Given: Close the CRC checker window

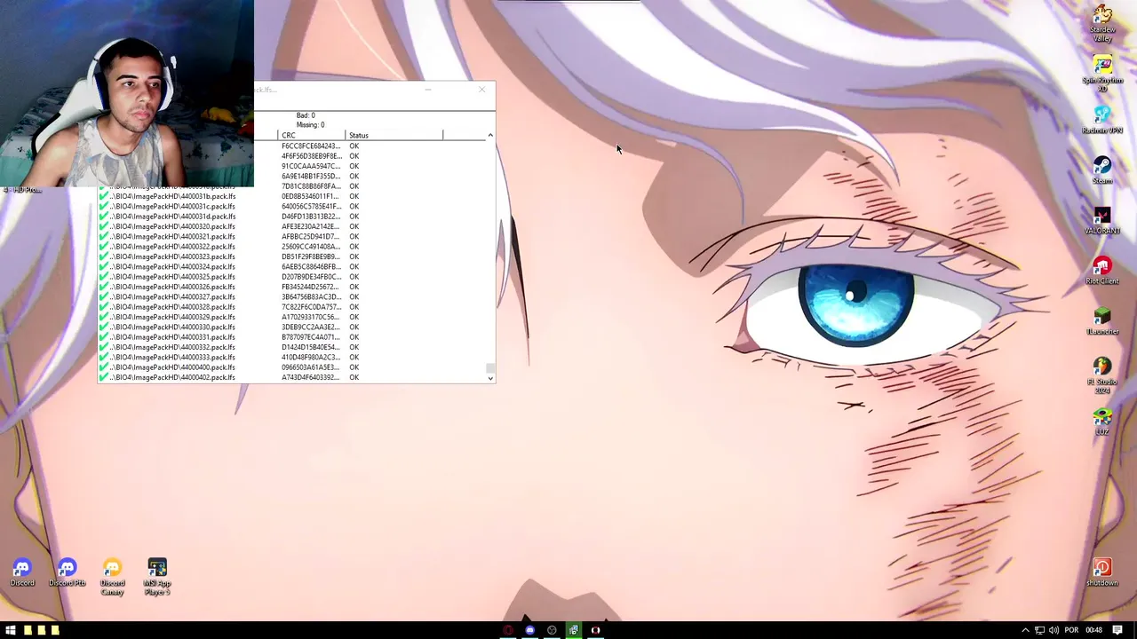Looking at the screenshot, I should pos(481,90).
